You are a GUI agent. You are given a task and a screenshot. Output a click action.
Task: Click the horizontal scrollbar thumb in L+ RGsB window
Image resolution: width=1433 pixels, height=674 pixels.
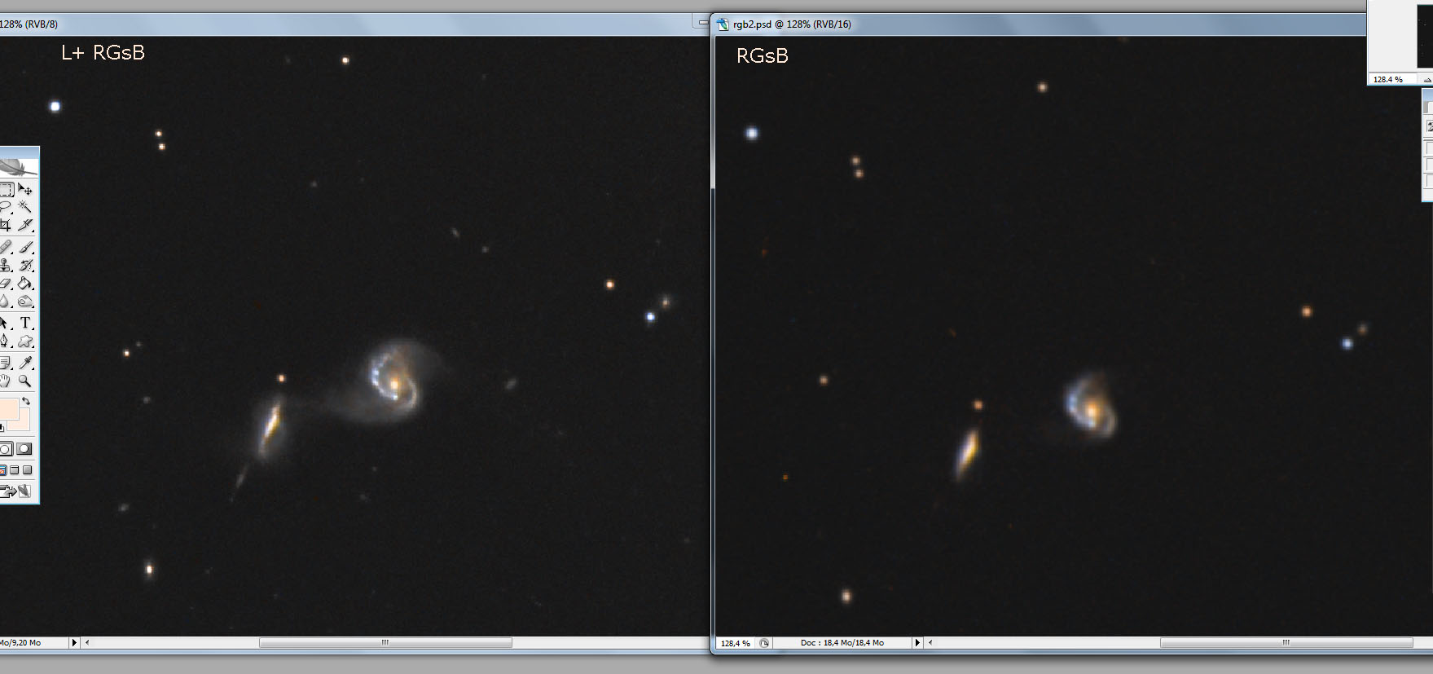tap(385, 643)
